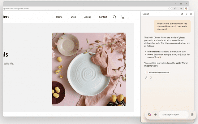Click the plus icon to add attachment
Screen dimensions: 198x124
[155, 115]
